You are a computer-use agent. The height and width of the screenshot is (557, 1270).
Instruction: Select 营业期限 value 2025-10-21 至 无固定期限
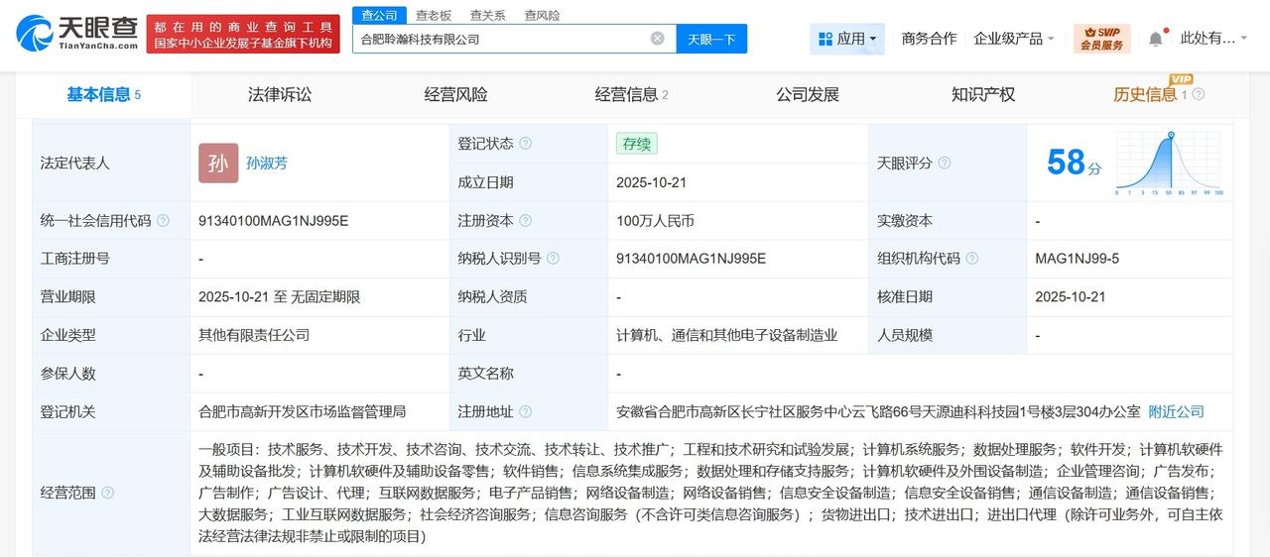click(280, 296)
